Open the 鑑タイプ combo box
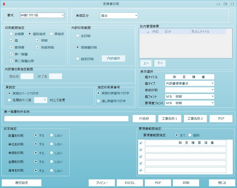Image resolution: width=237 pixels, height=188 pixels. point(189,83)
